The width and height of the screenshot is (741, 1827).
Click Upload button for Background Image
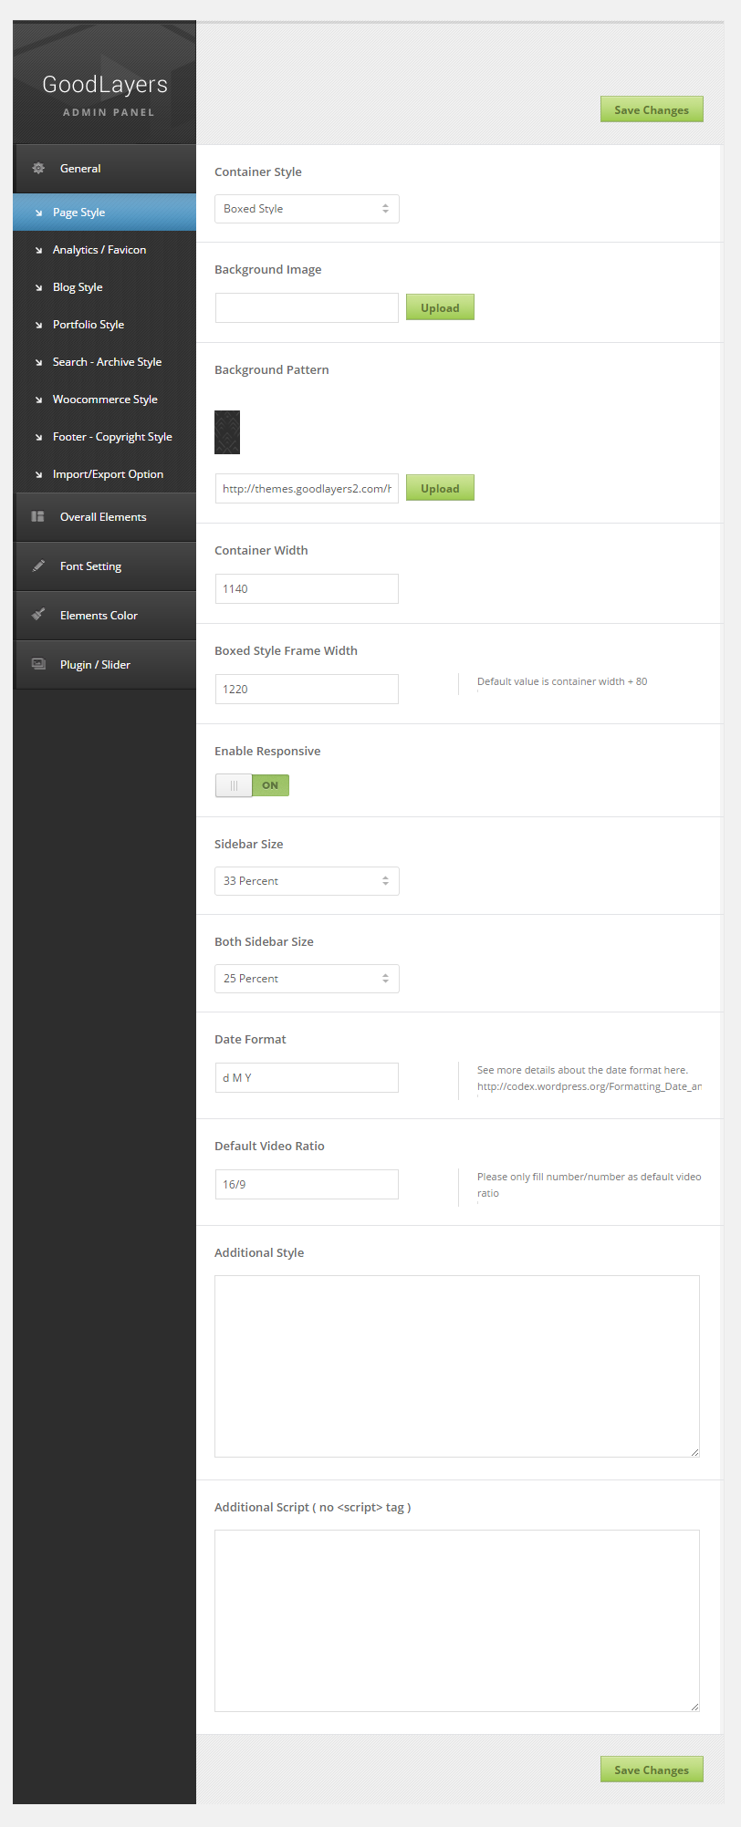click(x=440, y=308)
